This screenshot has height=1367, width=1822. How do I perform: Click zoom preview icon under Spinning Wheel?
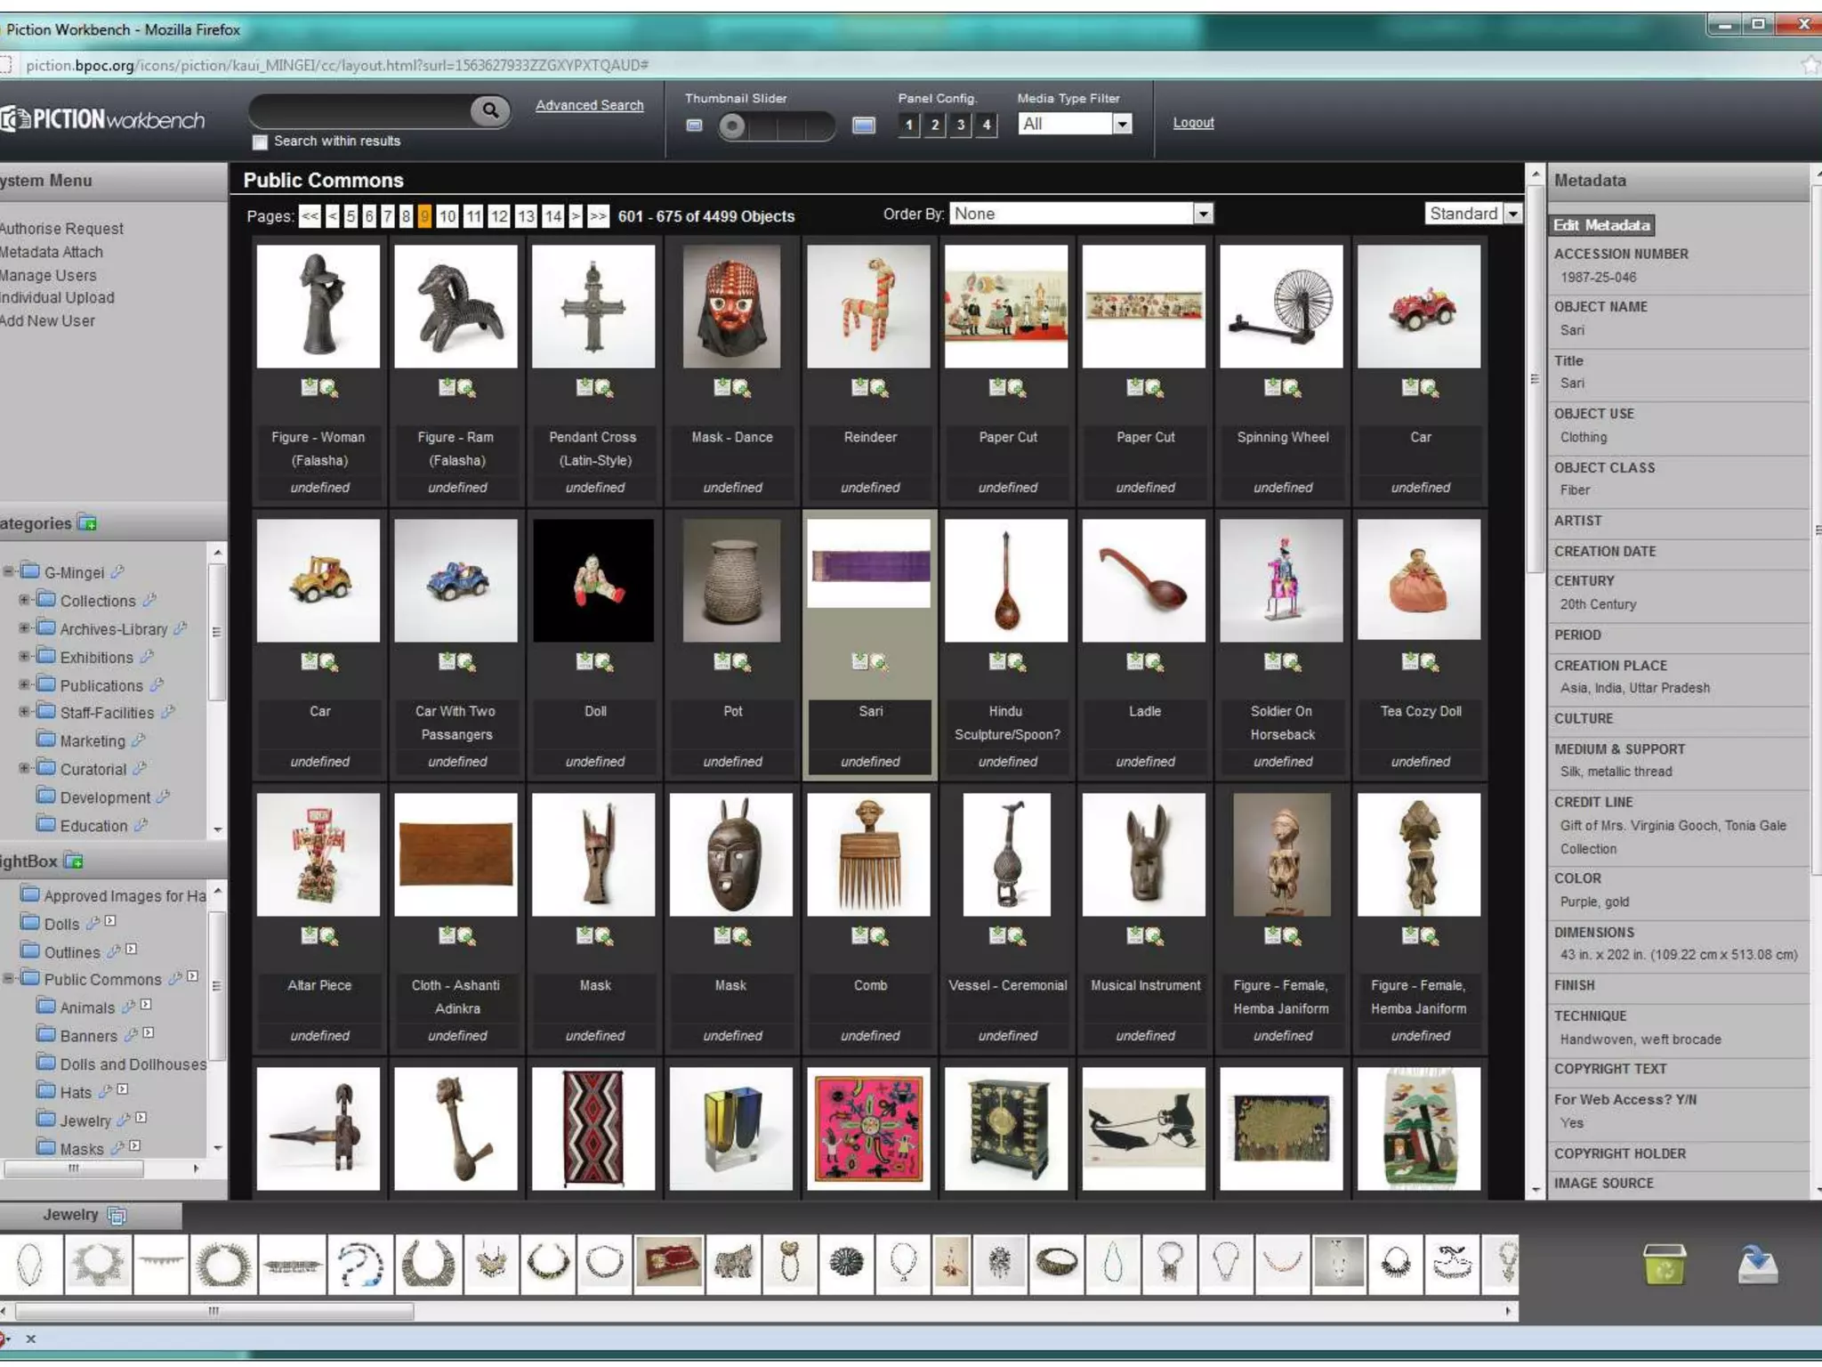pos(1292,388)
